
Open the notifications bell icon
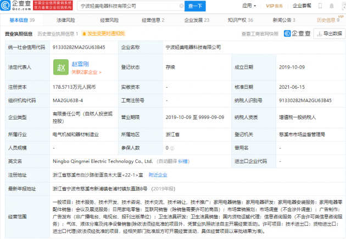pyautogui.click(x=331, y=6)
